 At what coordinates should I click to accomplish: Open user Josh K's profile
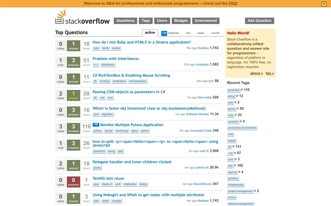tap(204, 151)
